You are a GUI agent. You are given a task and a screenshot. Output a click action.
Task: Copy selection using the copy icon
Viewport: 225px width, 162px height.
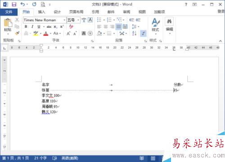click(x=17, y=26)
